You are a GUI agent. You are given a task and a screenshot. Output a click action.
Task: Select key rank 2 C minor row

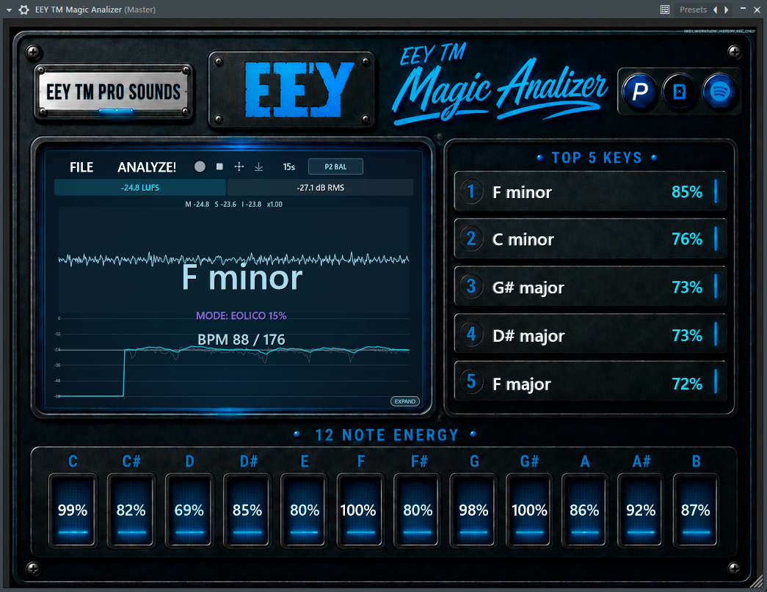click(x=590, y=239)
